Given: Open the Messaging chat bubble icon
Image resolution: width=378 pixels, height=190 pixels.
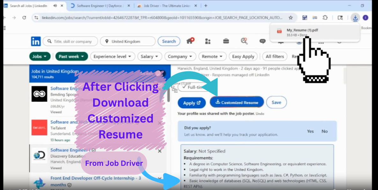Looking at the screenshot, I should pyautogui.click(x=263, y=41).
